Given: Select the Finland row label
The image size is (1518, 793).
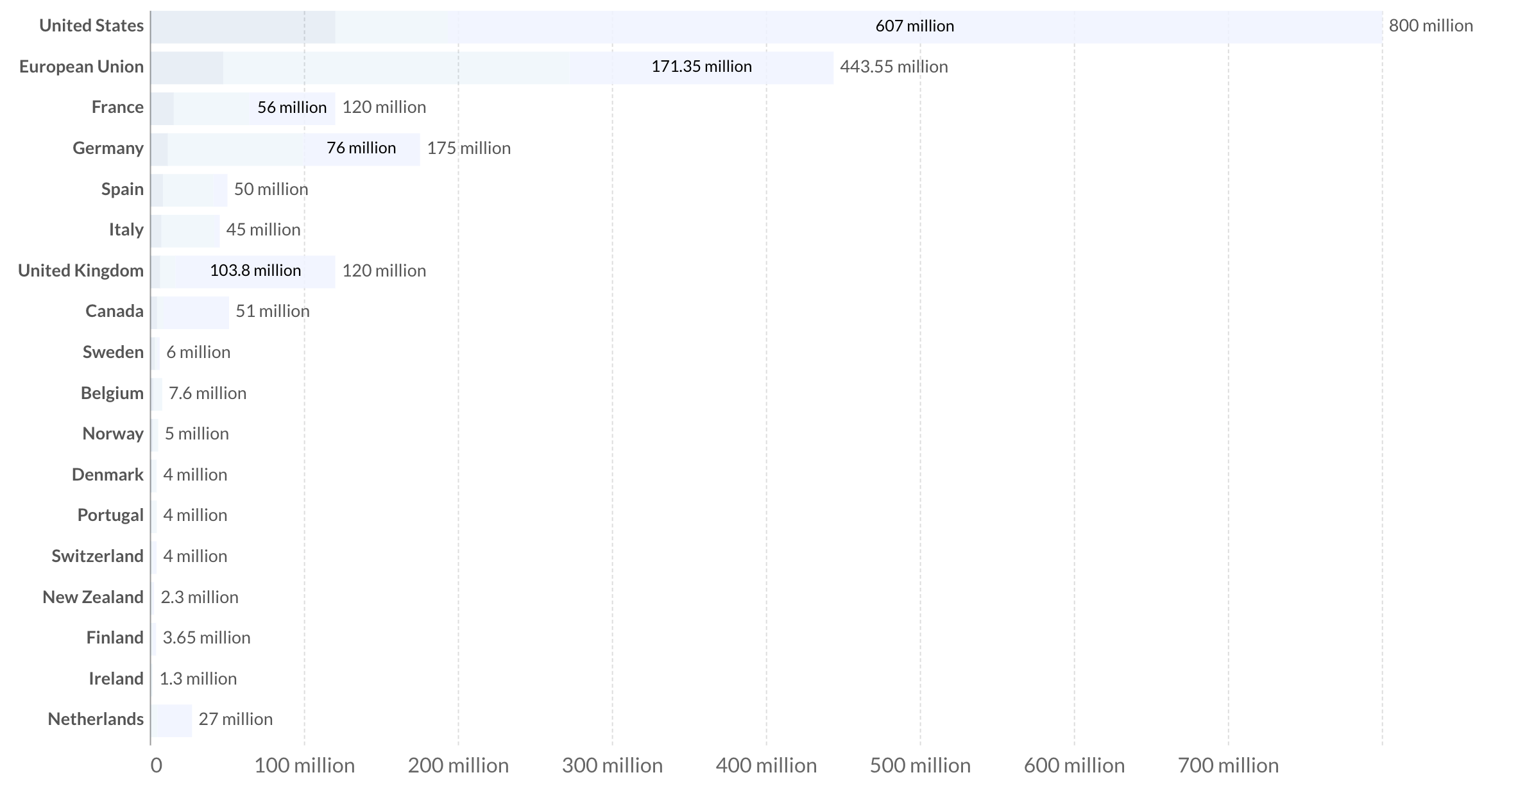Looking at the screenshot, I should (x=115, y=638).
